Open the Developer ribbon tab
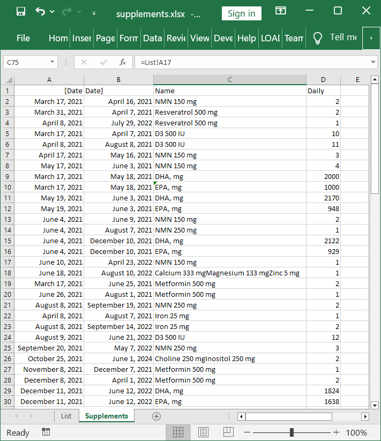 coord(223,38)
